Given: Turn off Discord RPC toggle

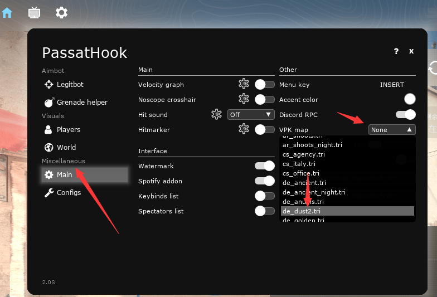Looking at the screenshot, I should pos(405,115).
